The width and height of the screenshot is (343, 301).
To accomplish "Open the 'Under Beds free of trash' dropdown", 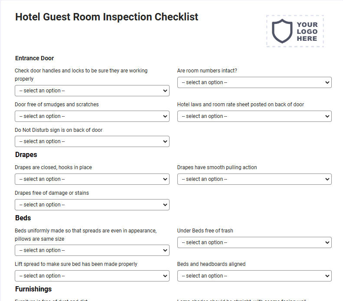I will pos(255,242).
